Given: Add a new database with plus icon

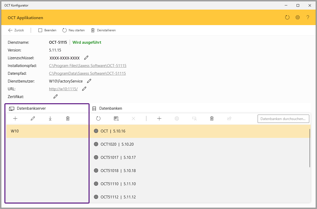Looking at the screenshot, I should [x=159, y=118].
